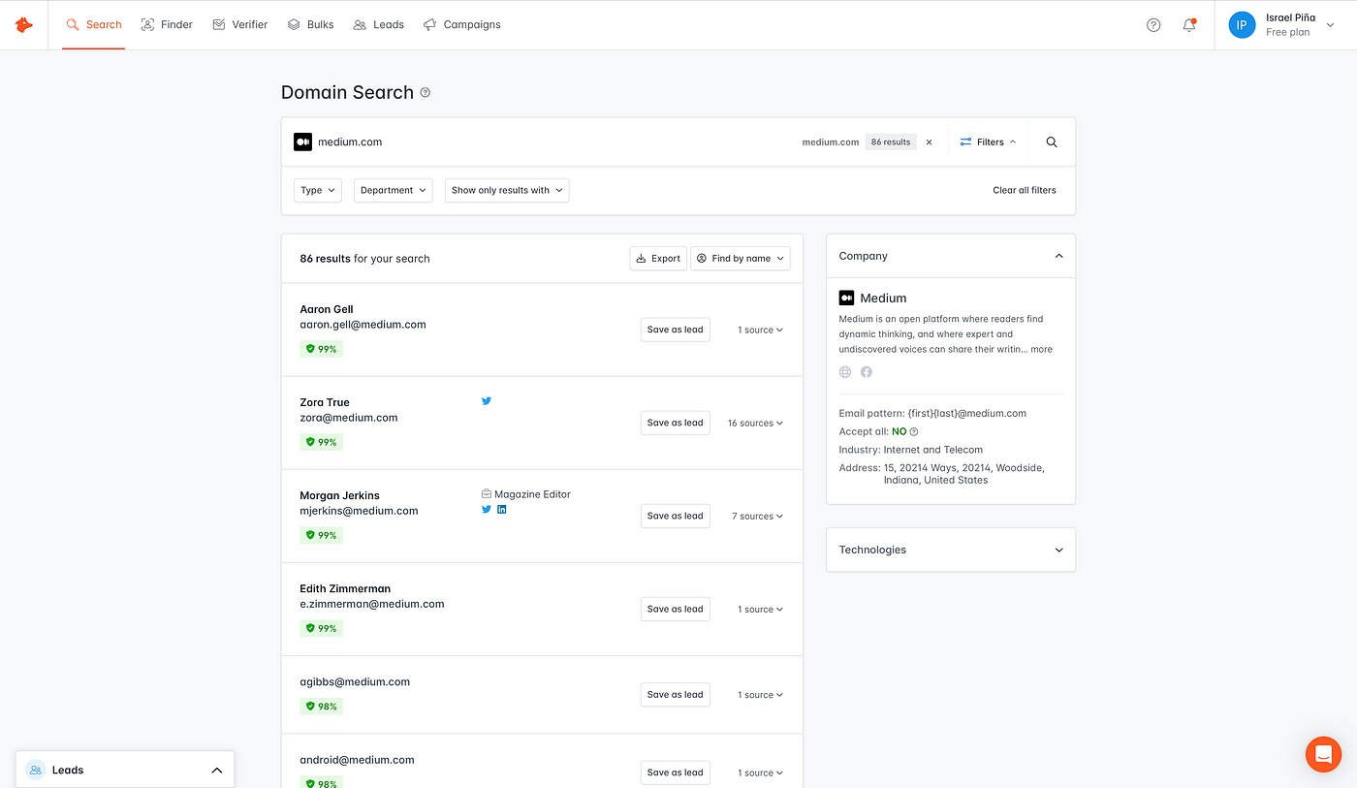Screen dimensions: 1357x788
Task: Open the orange chat support widget
Action: (x=1323, y=754)
